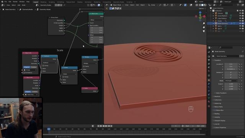Open Multiply operation dropdown on math node
The height and width of the screenshot is (138, 245).
tap(90, 63)
